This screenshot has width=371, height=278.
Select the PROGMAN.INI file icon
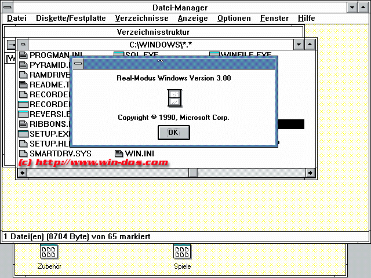pyautogui.click(x=23, y=56)
